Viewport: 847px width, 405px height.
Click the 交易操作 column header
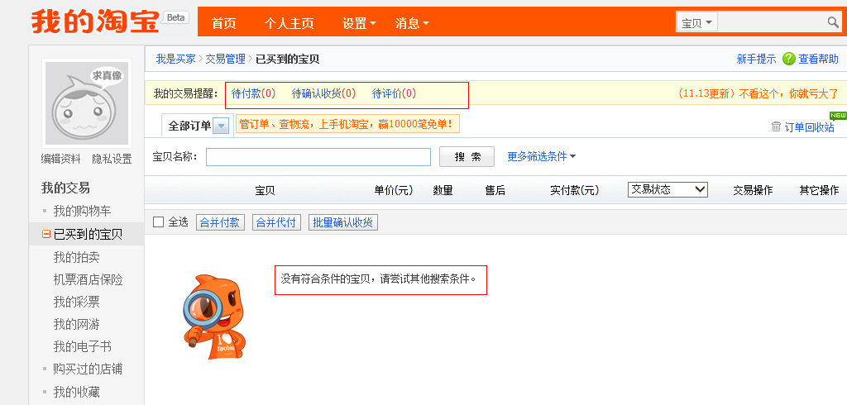tap(753, 190)
